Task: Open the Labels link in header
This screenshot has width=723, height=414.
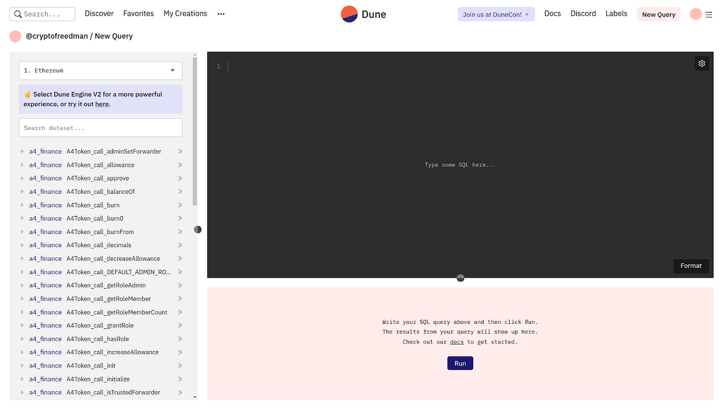Action: click(617, 14)
